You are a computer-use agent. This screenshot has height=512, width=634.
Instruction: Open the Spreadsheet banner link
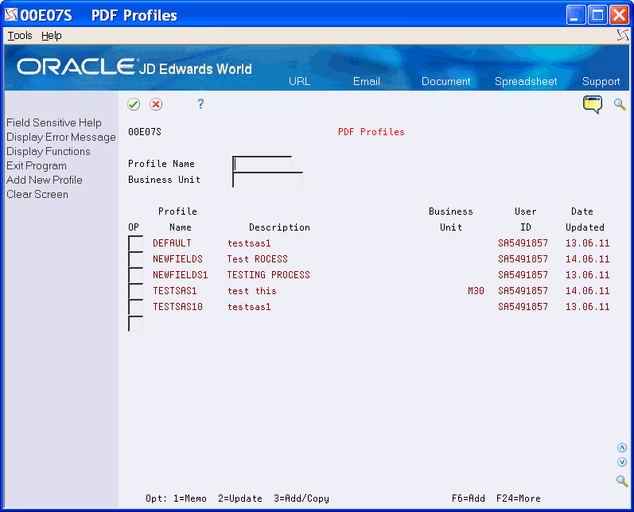click(526, 81)
